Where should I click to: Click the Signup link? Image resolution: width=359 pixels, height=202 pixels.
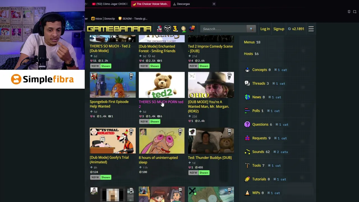(279, 29)
